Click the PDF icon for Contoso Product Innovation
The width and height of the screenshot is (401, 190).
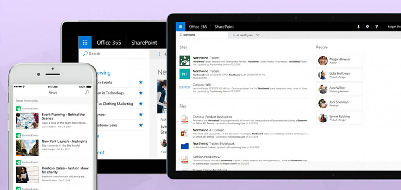184,120
